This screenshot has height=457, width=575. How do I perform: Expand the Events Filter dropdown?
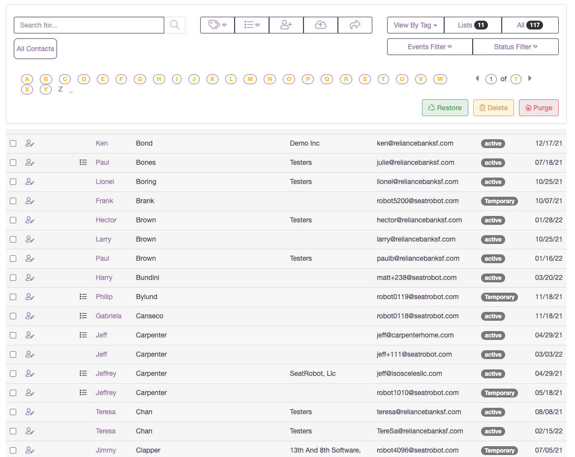[429, 47]
